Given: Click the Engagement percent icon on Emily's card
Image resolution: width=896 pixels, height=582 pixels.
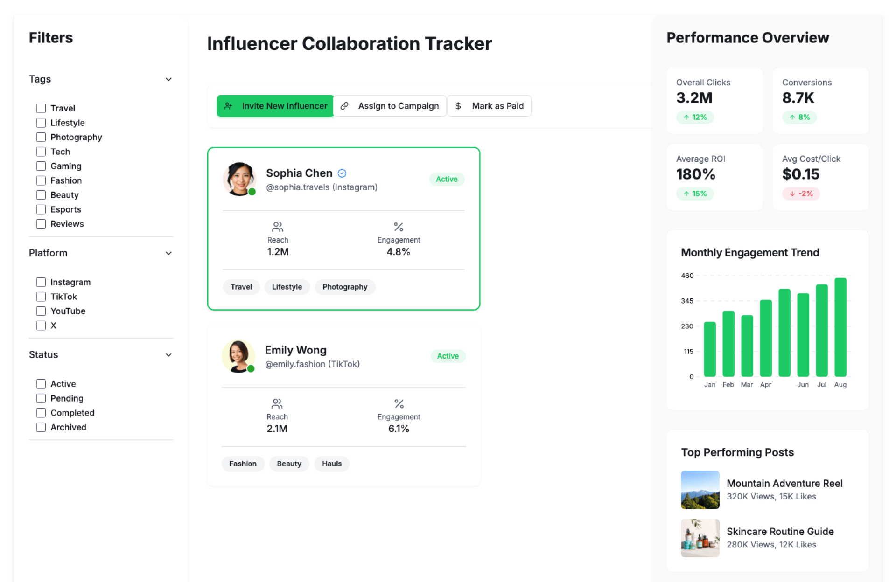Looking at the screenshot, I should (399, 404).
